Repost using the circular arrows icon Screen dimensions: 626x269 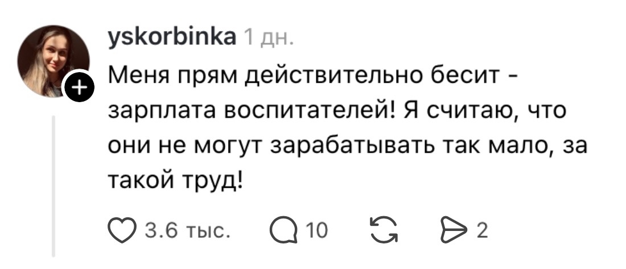(384, 230)
